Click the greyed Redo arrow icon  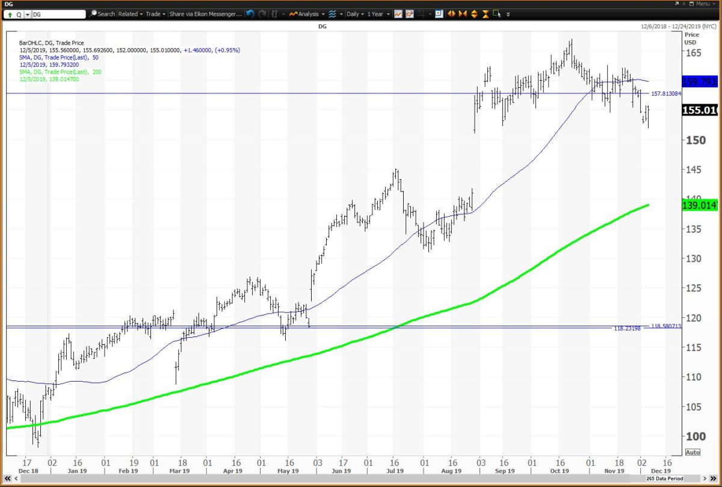(263, 14)
